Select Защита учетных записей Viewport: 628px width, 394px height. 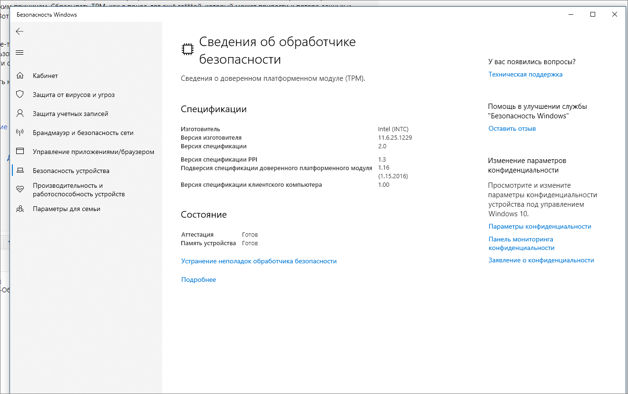click(70, 114)
